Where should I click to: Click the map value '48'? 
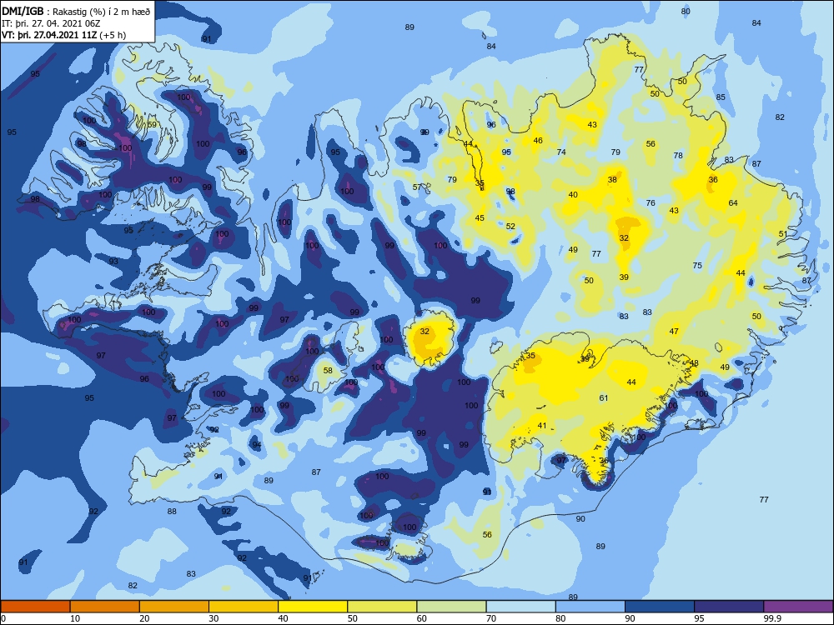click(x=694, y=363)
